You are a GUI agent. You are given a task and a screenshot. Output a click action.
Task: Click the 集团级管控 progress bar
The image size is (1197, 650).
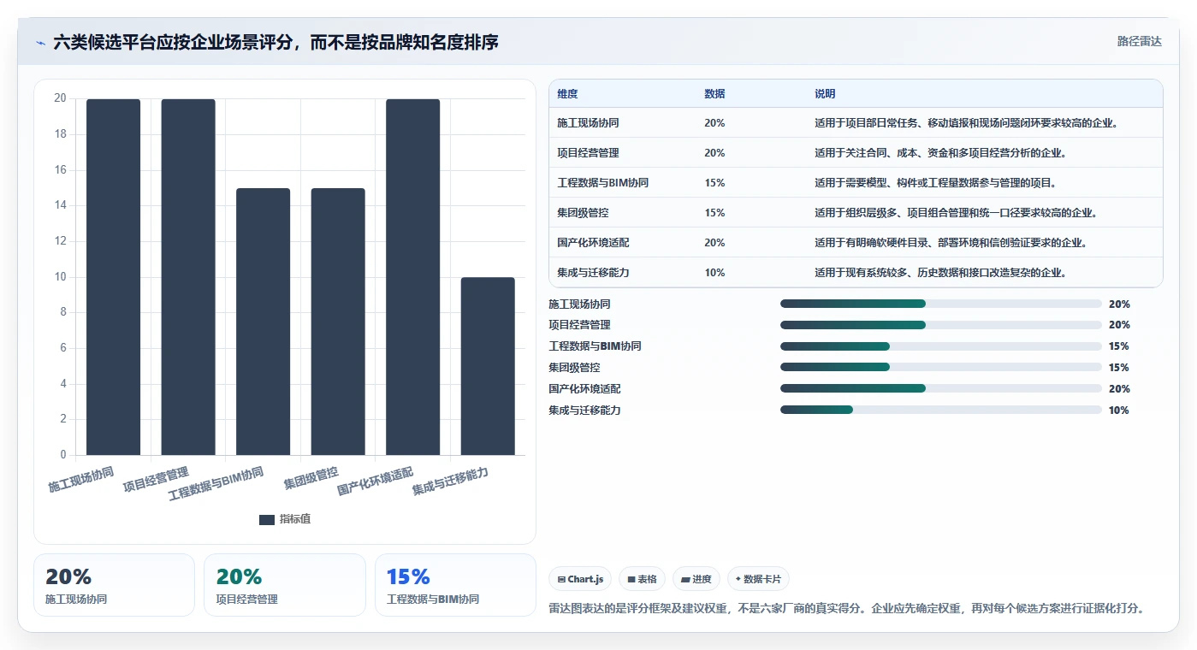[941, 367]
